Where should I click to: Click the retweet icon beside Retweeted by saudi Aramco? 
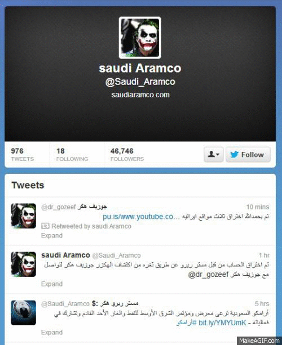(45, 226)
